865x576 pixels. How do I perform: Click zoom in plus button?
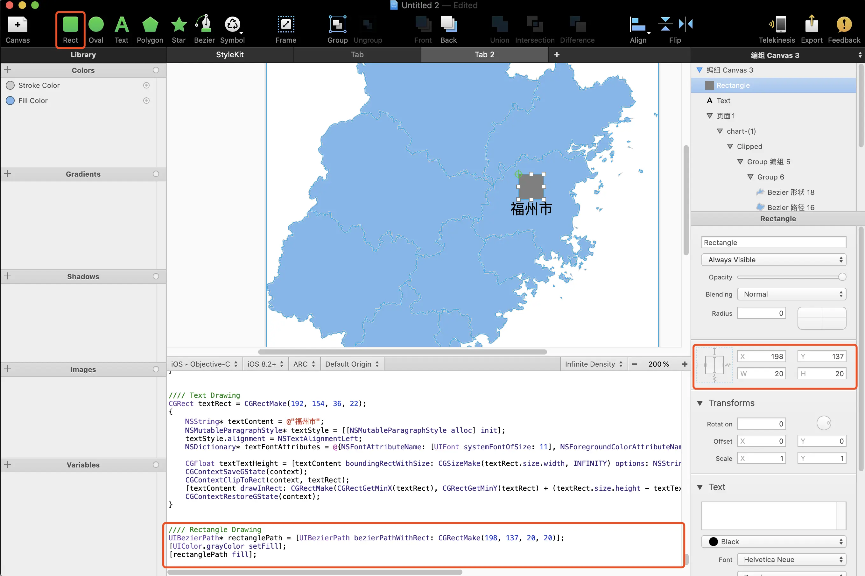pos(685,364)
